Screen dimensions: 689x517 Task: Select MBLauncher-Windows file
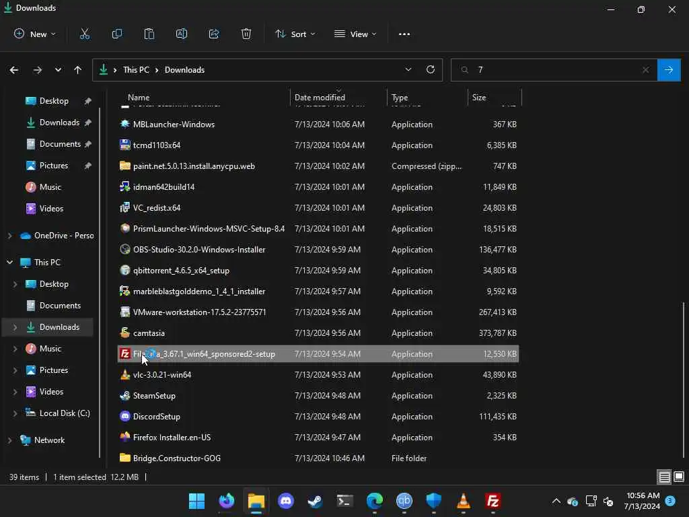point(318,125)
